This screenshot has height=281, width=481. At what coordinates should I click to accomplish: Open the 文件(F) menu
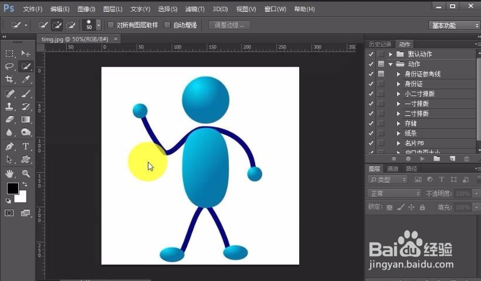tap(33, 9)
